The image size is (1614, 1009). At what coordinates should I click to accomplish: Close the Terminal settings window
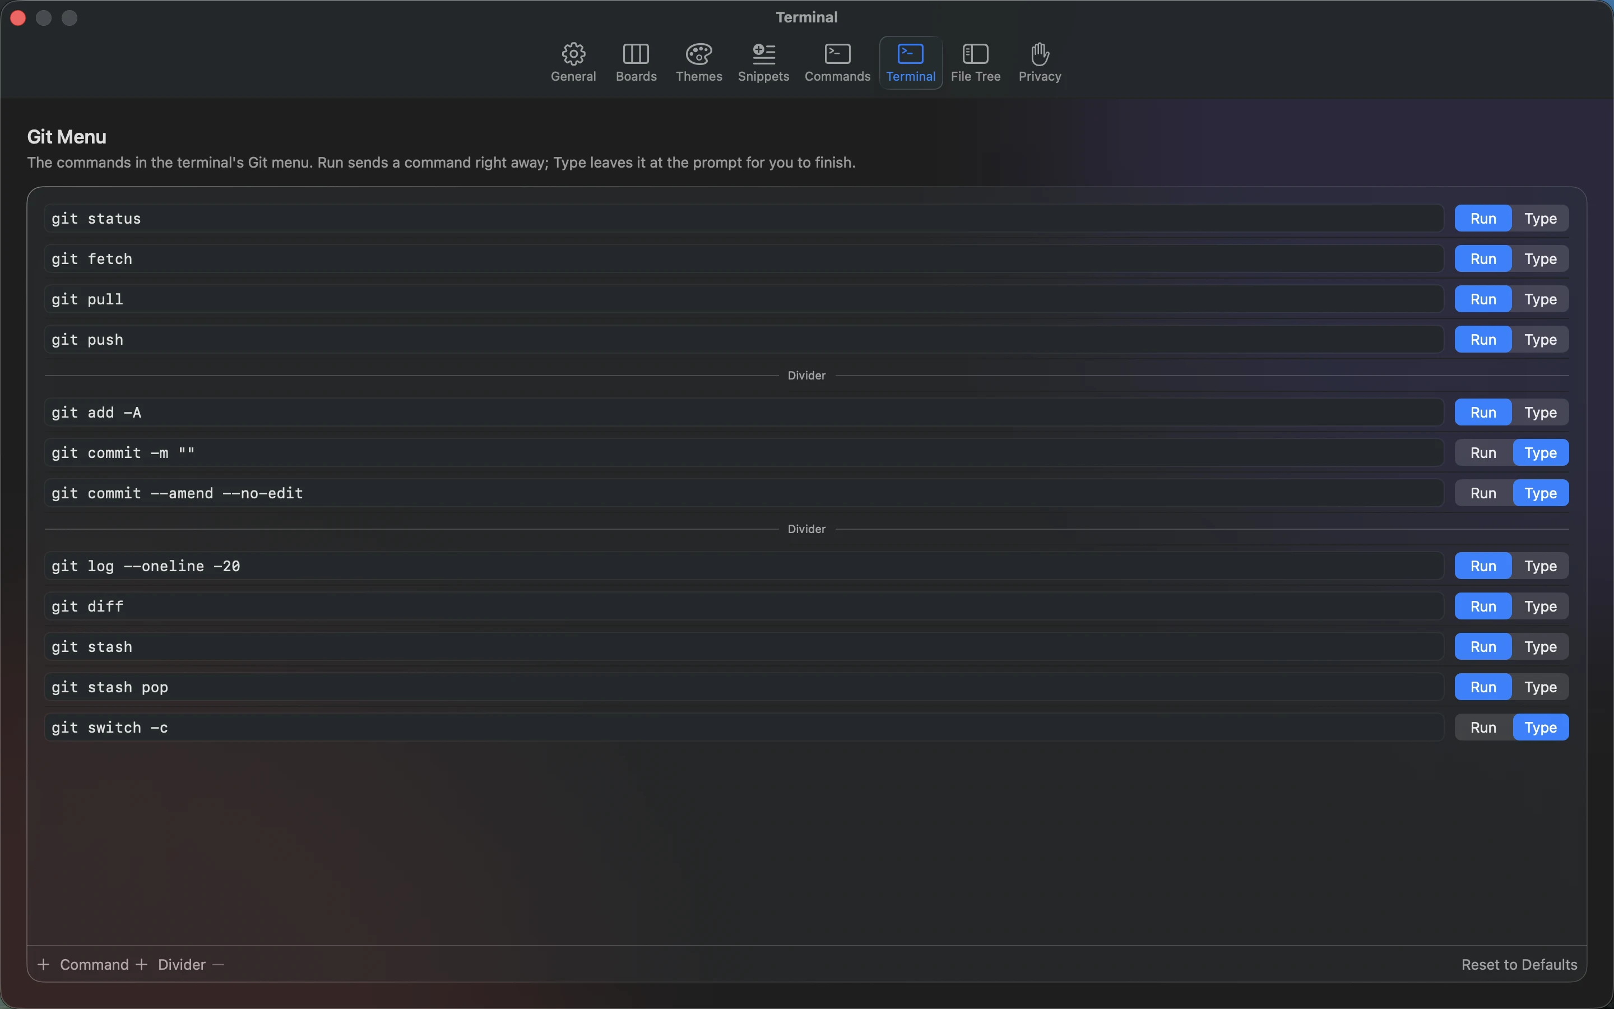[18, 18]
